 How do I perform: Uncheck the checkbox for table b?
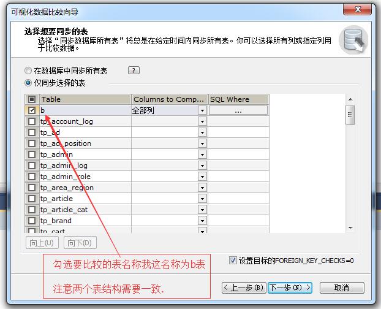[32, 110]
